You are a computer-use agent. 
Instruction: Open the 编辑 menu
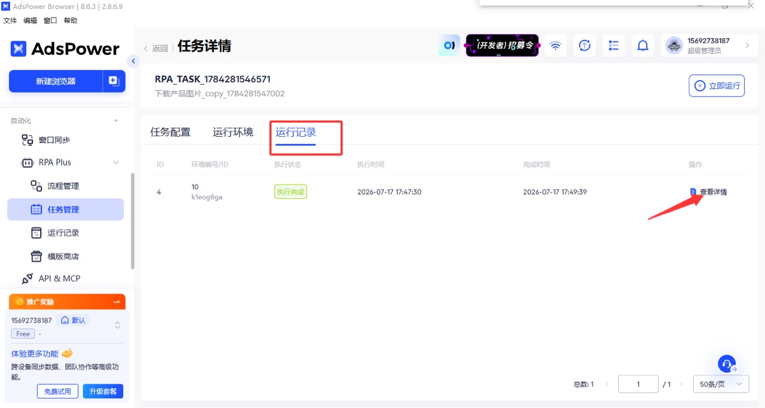pyautogui.click(x=30, y=20)
